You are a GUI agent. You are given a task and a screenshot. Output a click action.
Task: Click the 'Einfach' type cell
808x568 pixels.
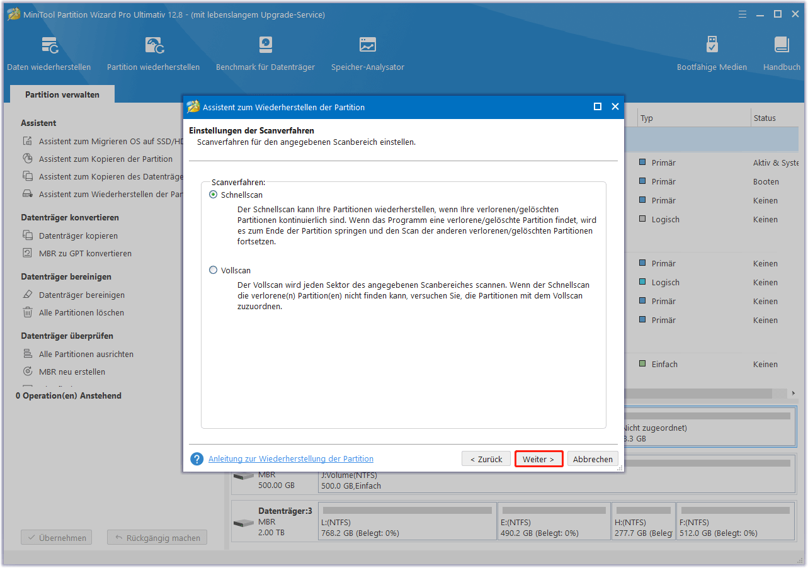point(664,364)
